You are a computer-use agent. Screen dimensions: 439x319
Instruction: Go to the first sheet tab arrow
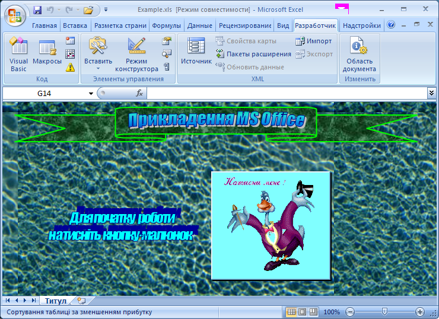[x=8, y=300]
